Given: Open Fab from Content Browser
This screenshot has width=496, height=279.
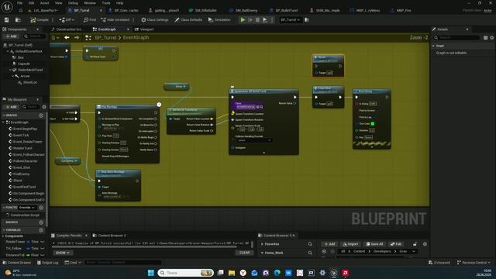Looking at the screenshot, I should click(x=396, y=244).
